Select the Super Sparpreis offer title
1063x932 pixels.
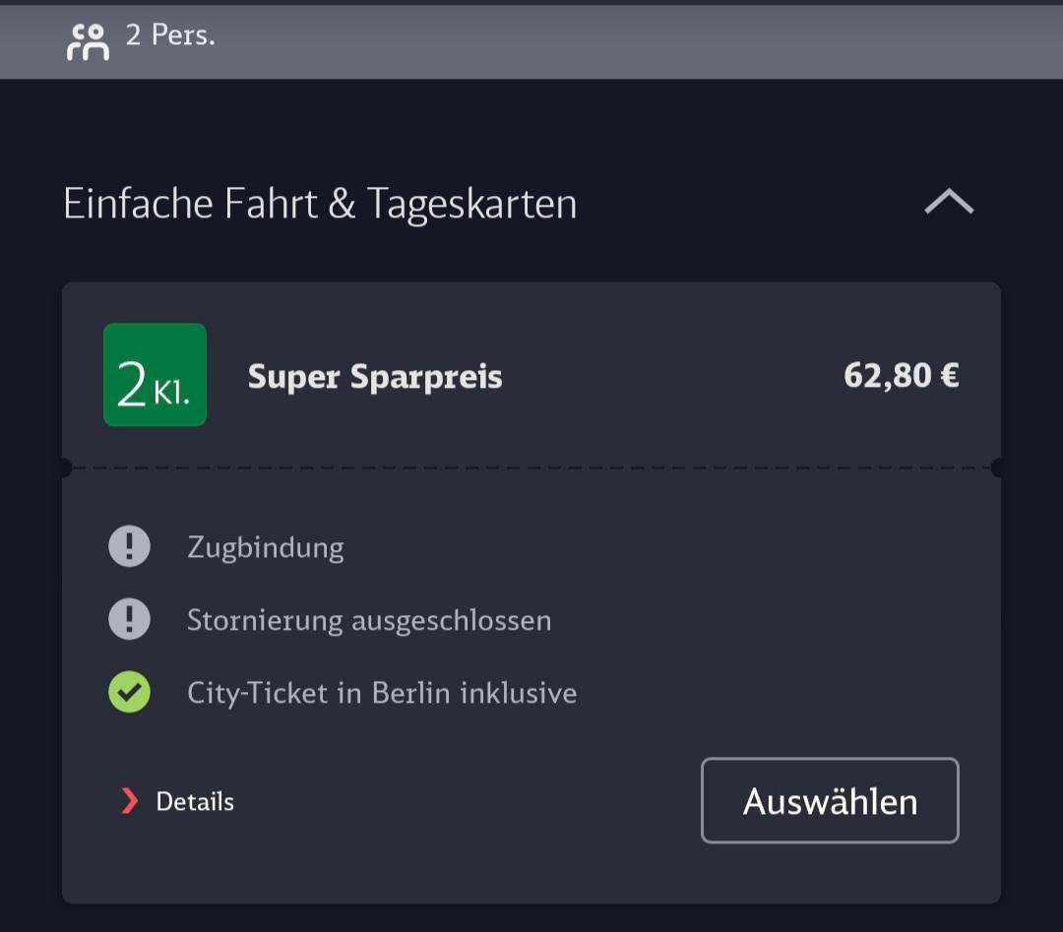coord(375,376)
